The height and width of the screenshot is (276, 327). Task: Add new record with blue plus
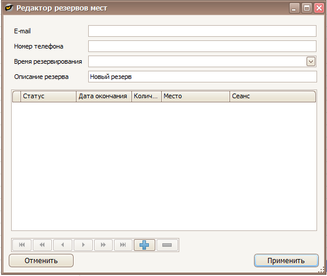(144, 244)
